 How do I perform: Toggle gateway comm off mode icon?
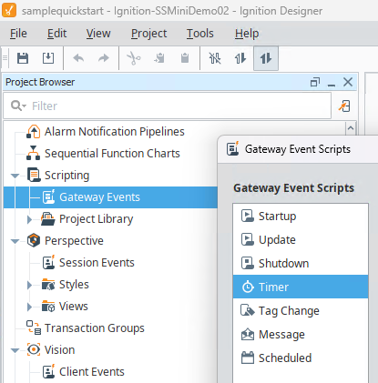coord(215,58)
